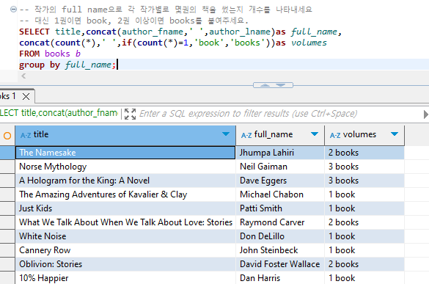Select the 'Michael Chabon' cell
429x284 pixels.
click(280, 194)
